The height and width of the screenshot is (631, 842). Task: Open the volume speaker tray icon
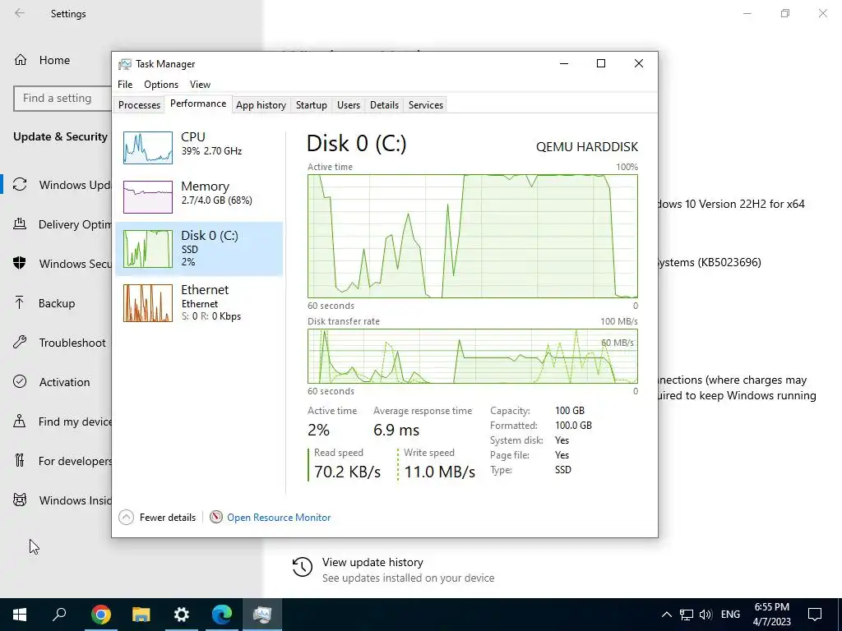pyautogui.click(x=706, y=615)
